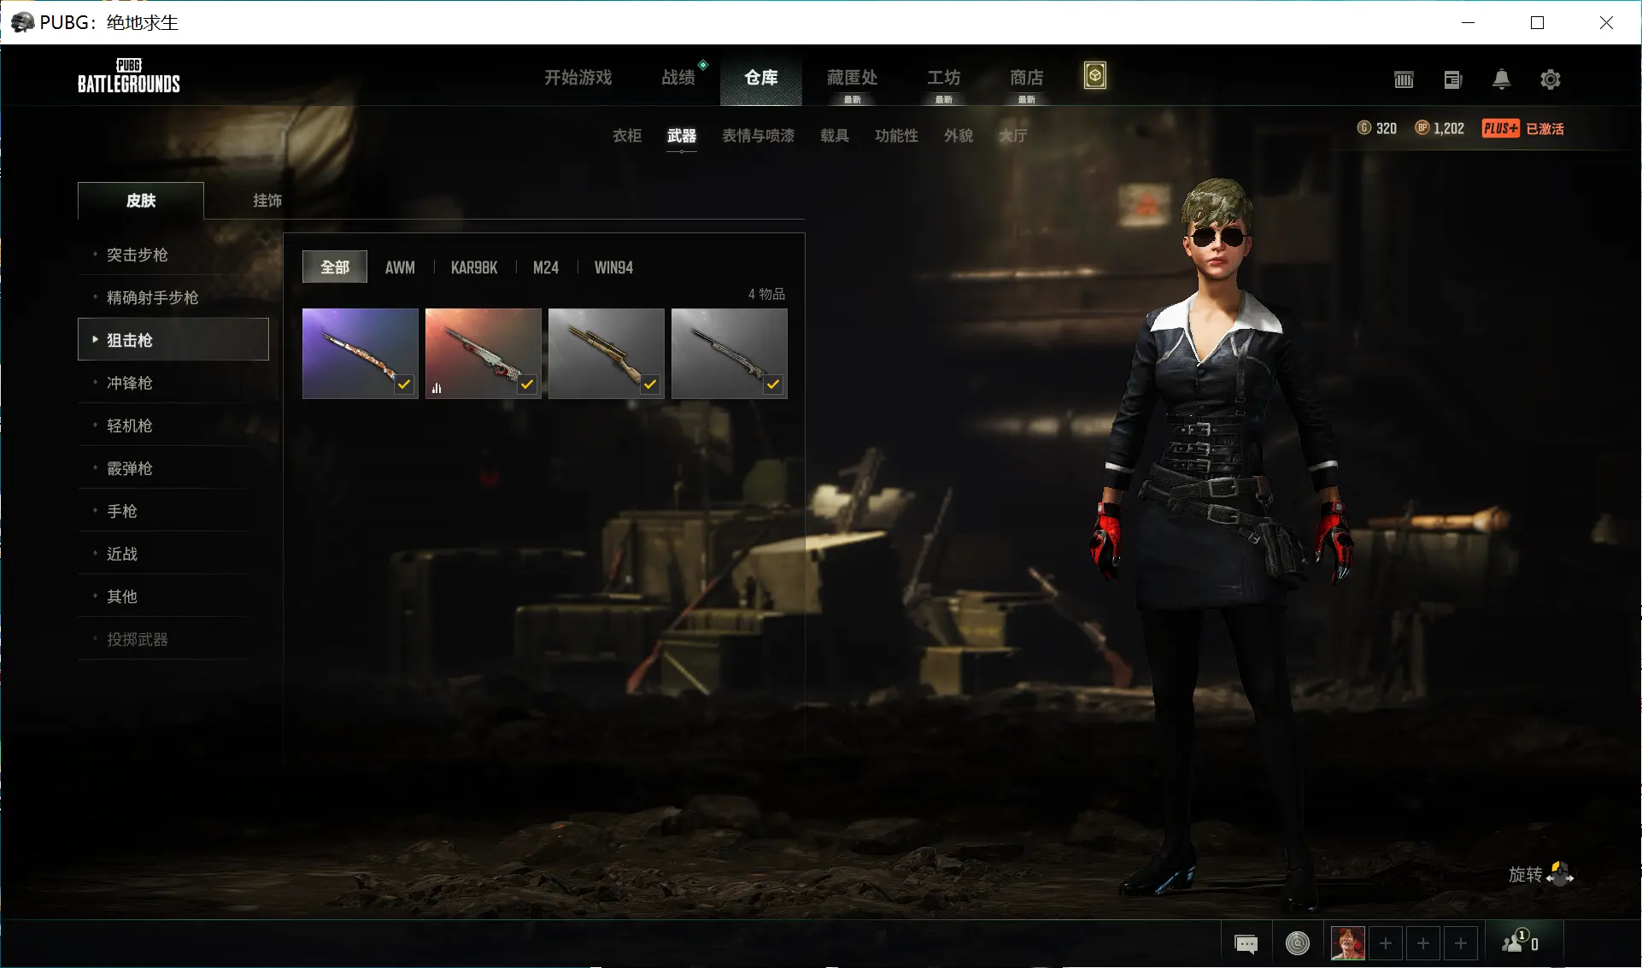Click the 旋转 rotate character icon
The width and height of the screenshot is (1642, 968).
point(1560,874)
